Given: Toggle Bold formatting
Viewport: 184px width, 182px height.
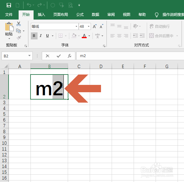Looking at the screenshot, I should pyautogui.click(x=34, y=36).
